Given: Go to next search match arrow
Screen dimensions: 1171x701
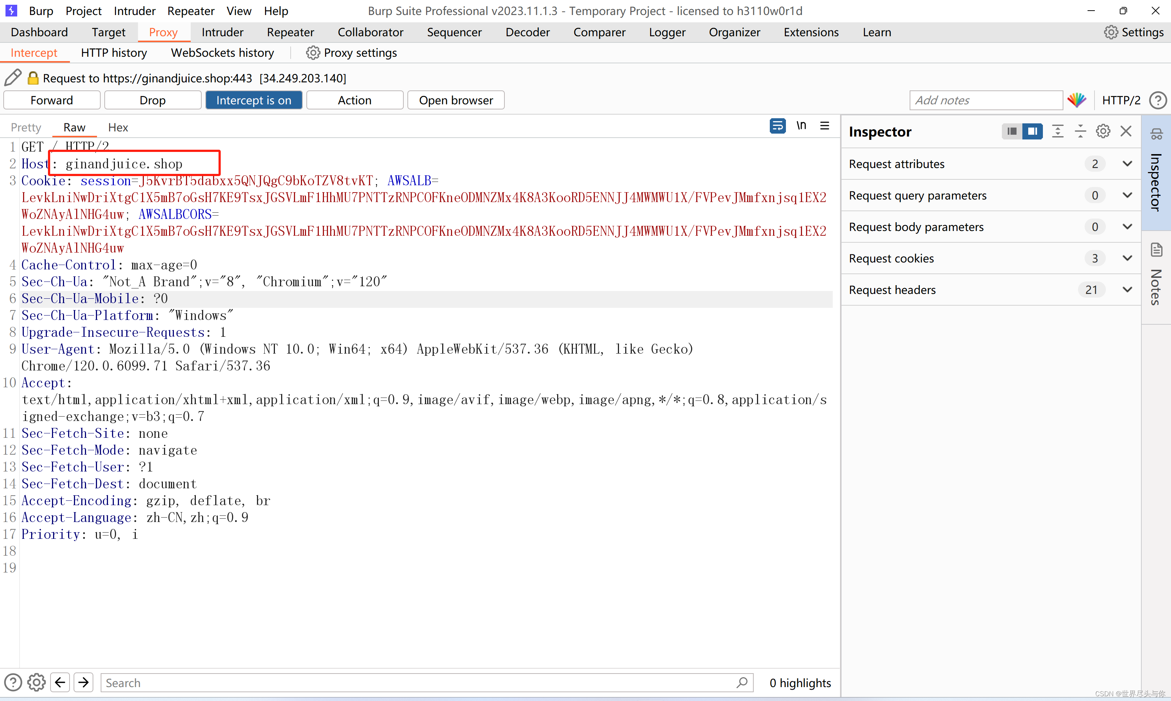Looking at the screenshot, I should point(83,683).
